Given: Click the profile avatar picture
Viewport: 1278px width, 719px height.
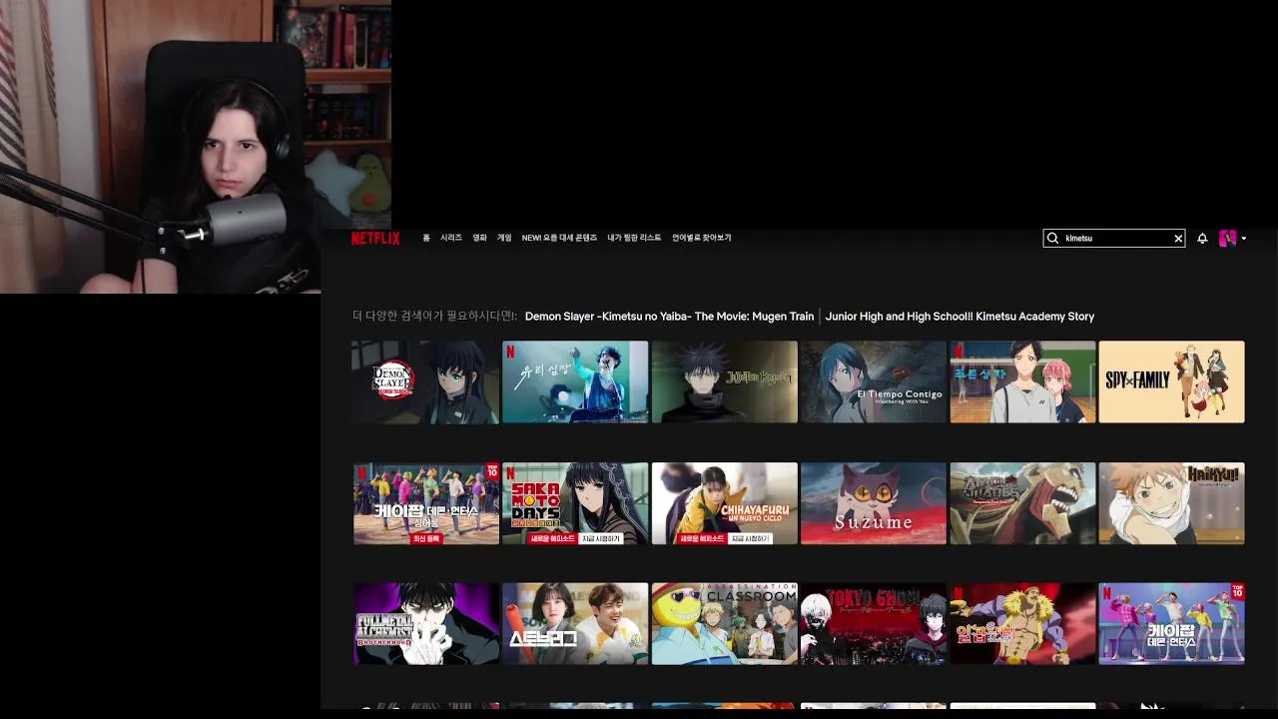Looking at the screenshot, I should pyautogui.click(x=1228, y=239).
